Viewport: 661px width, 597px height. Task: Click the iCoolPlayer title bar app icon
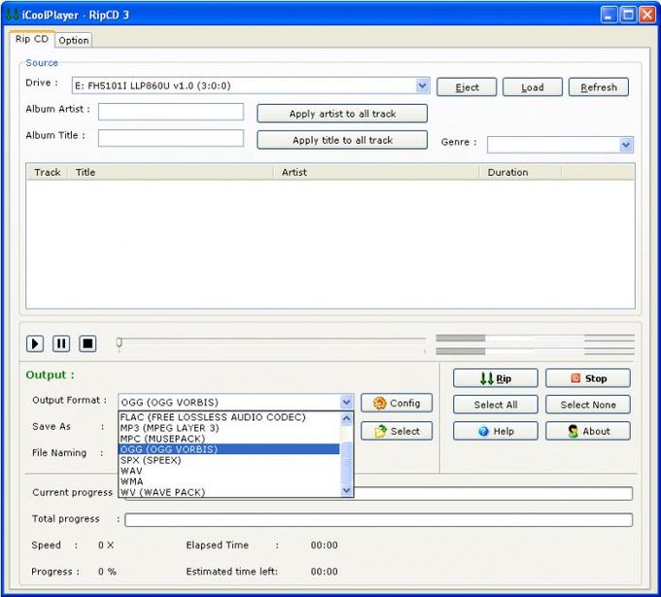tap(13, 15)
